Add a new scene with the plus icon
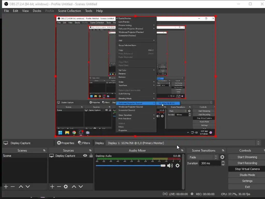The image size is (265, 199). (x=6, y=187)
